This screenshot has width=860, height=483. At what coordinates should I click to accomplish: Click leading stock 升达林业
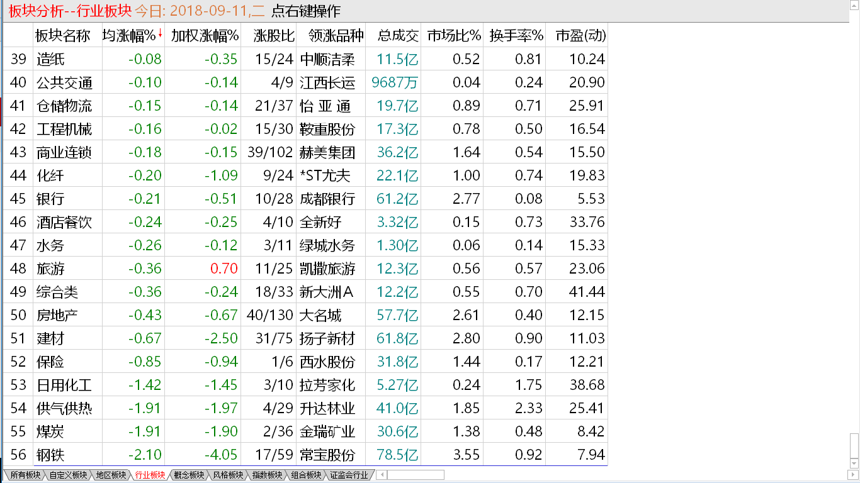pos(327,408)
